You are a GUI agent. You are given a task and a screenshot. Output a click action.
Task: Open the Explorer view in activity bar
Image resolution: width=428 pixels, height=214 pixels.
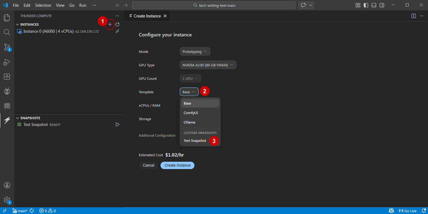[7, 18]
